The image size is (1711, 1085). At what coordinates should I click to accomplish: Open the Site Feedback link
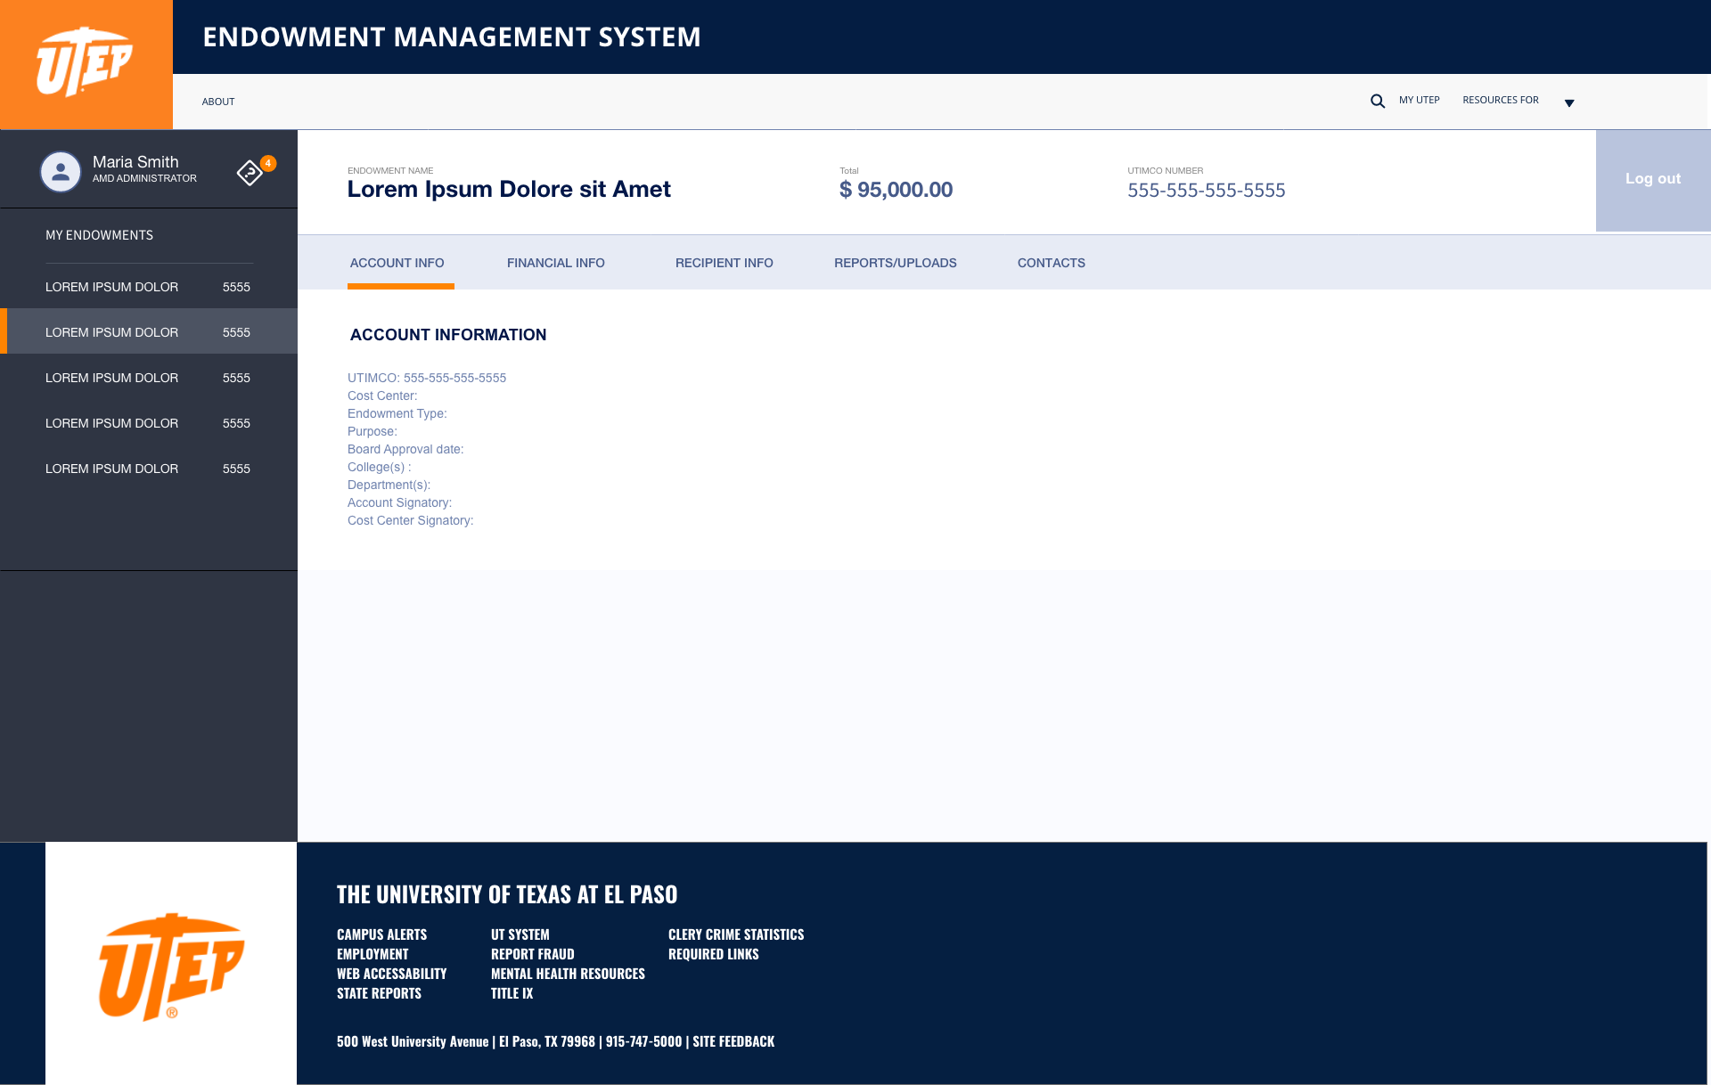pos(733,1041)
